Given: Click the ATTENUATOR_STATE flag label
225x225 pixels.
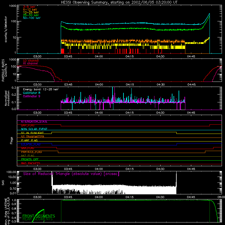Looking at the screenshot, I should tap(34, 122).
